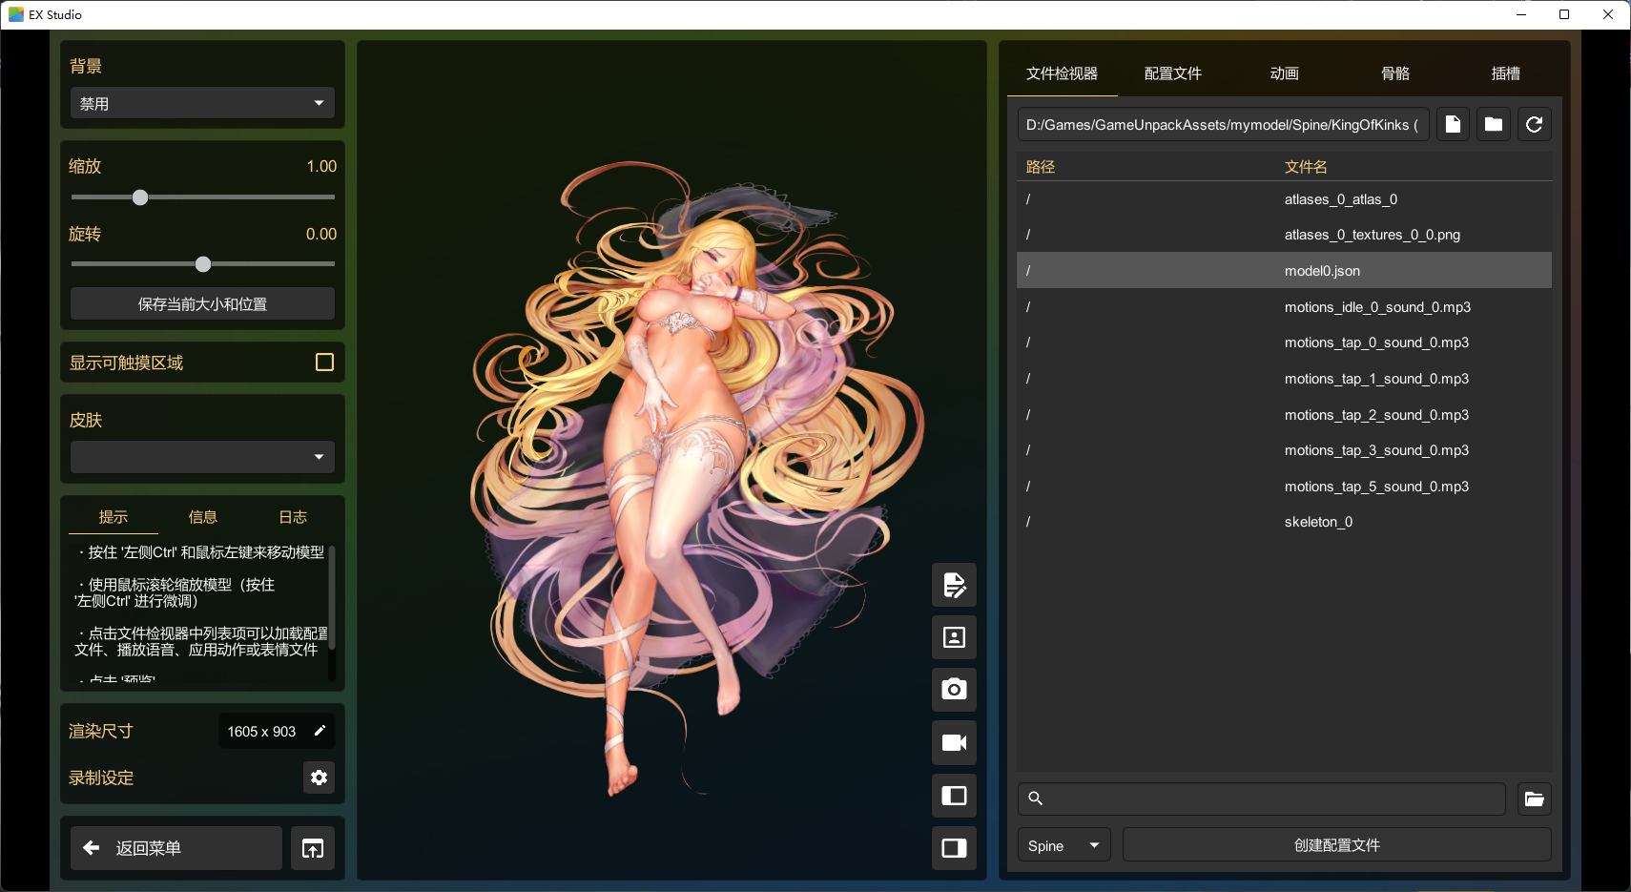Viewport: 1631px width, 892px height.
Task: Open the Spine model type dropdown
Action: coord(1064,845)
